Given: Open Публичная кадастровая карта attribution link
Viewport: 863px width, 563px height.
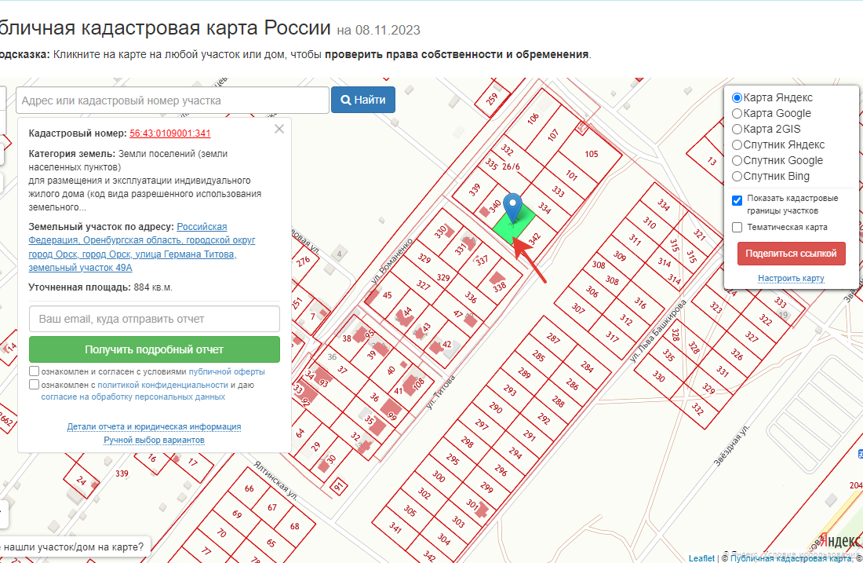Looking at the screenshot, I should tap(790, 558).
